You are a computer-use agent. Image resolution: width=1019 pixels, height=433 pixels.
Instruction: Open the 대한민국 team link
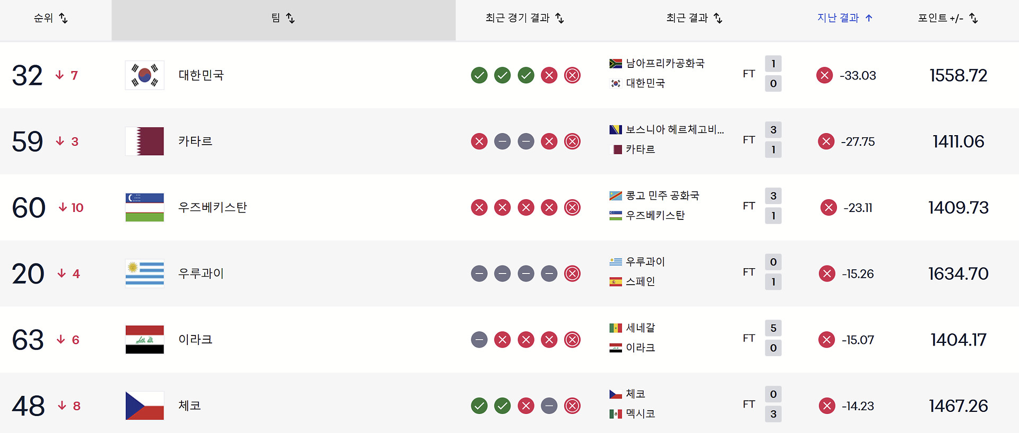(201, 75)
